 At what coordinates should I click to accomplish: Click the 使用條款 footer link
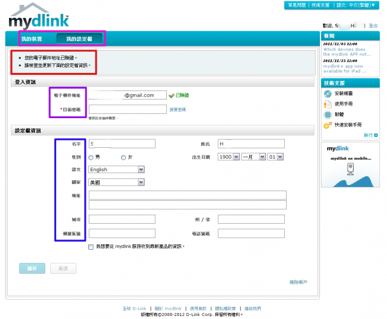click(198, 308)
